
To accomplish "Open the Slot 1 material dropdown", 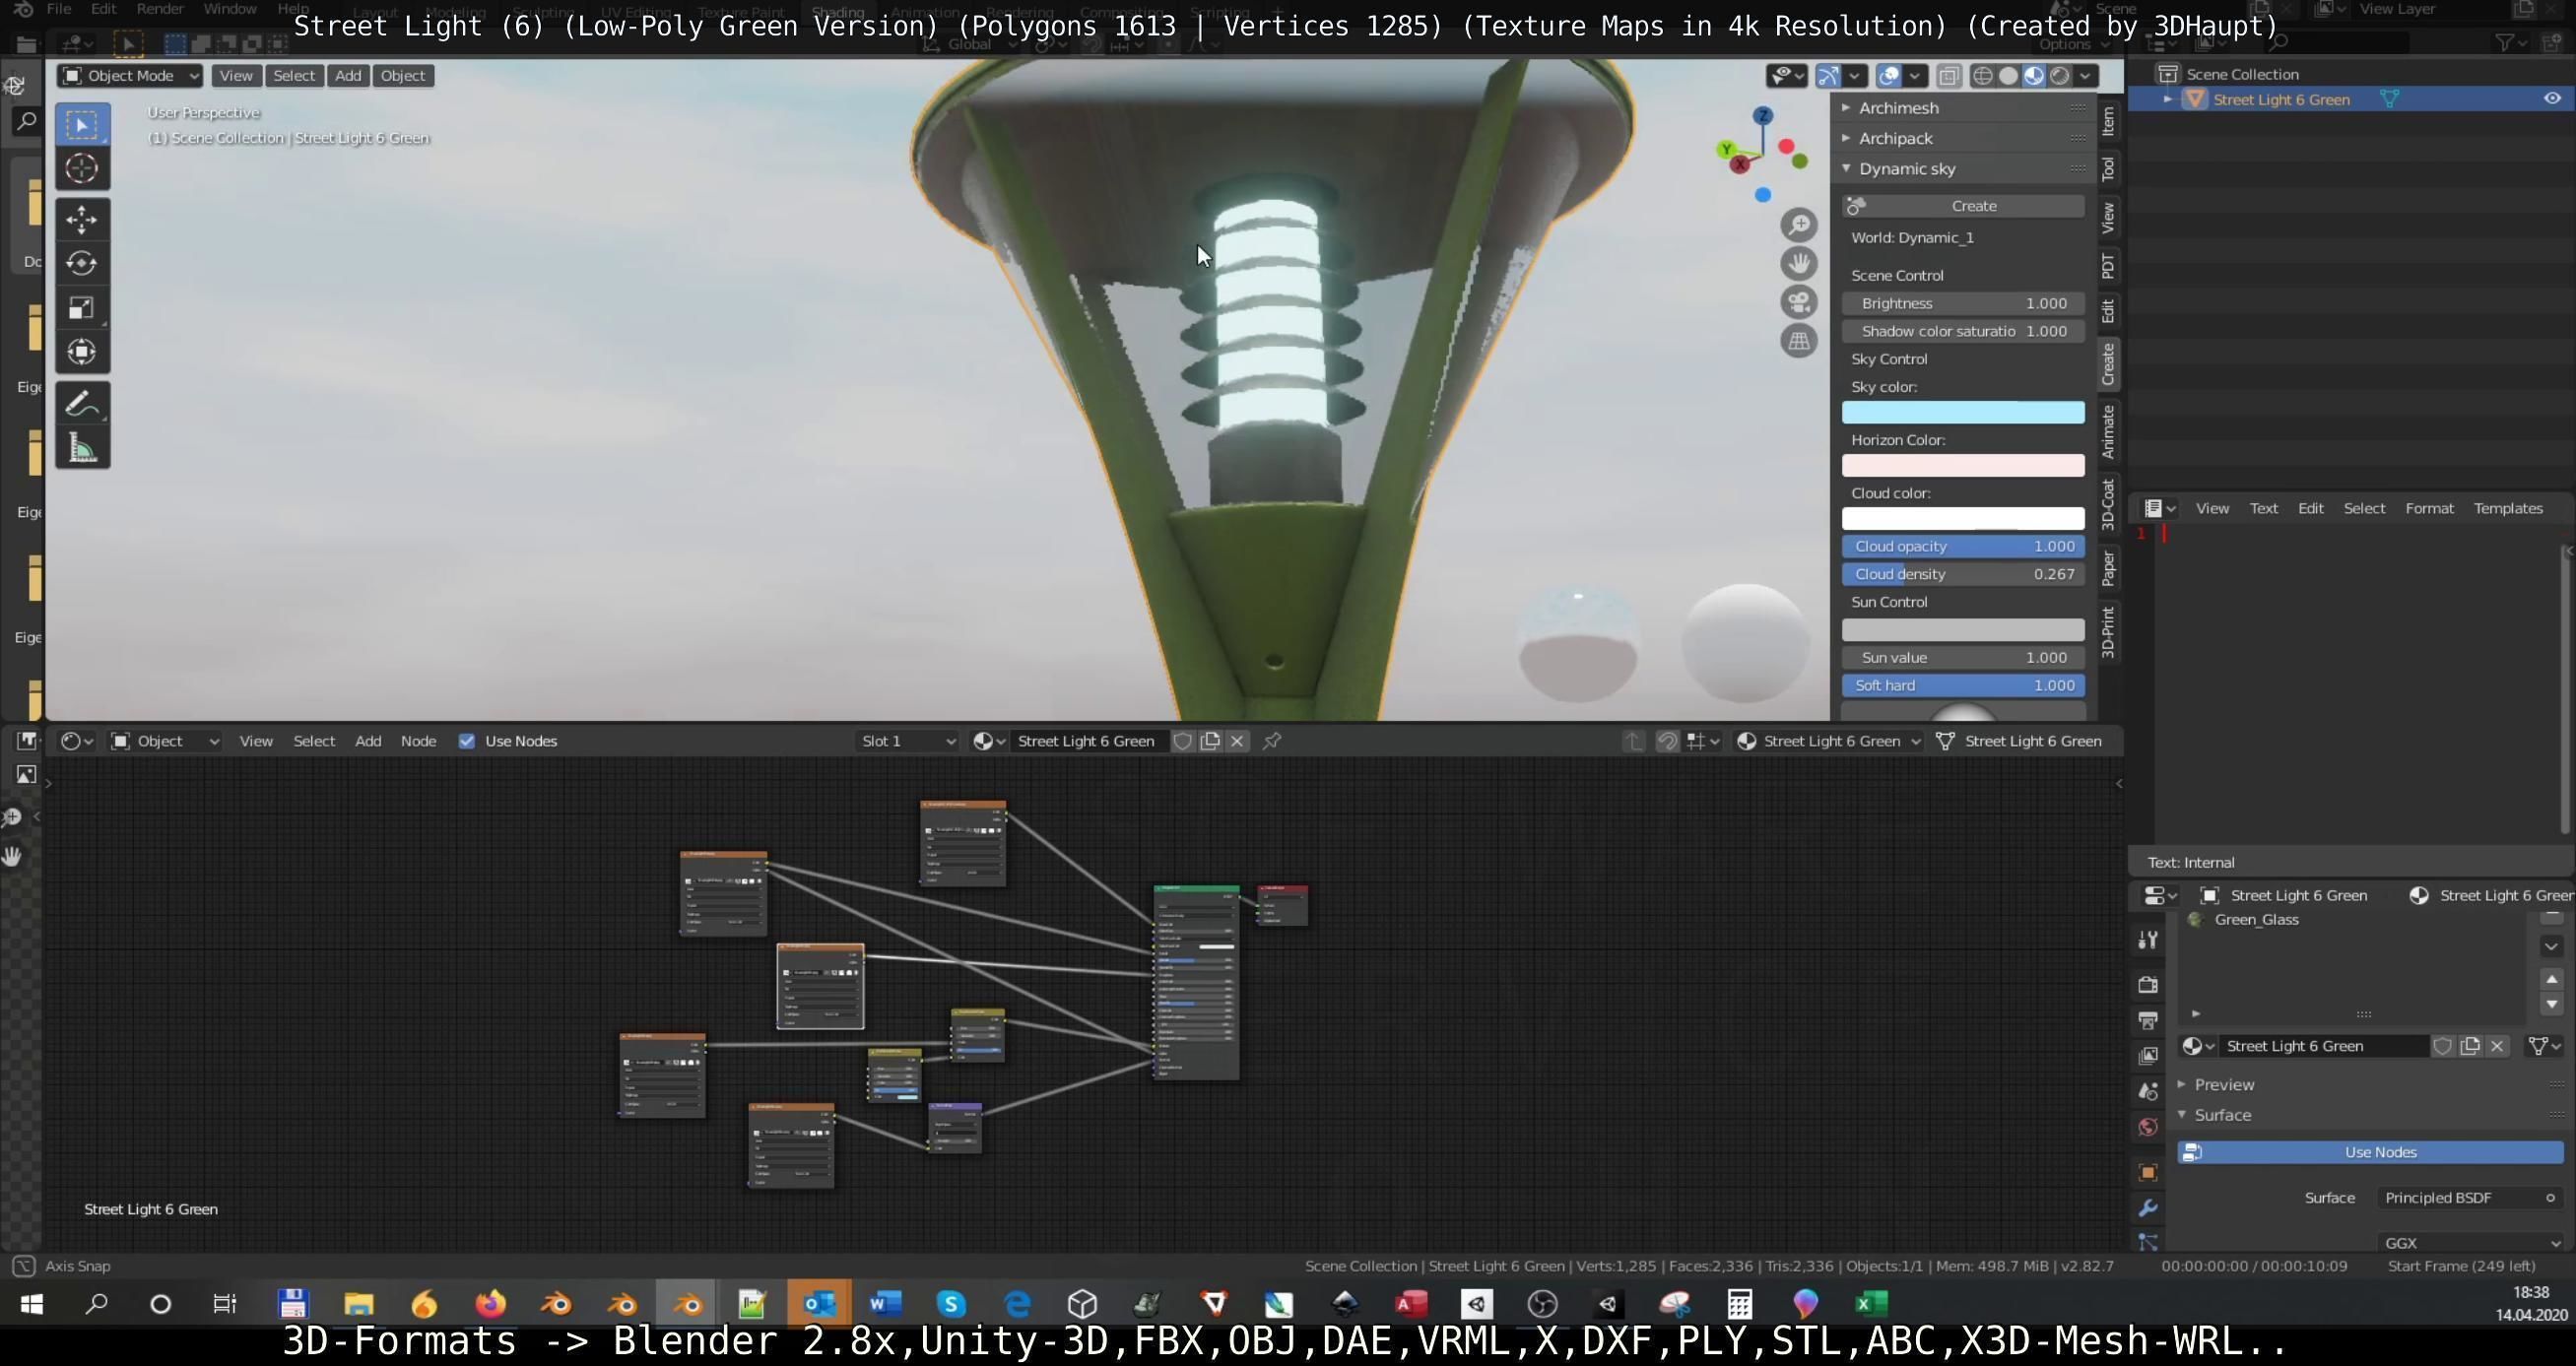I will pyautogui.click(x=907, y=741).
